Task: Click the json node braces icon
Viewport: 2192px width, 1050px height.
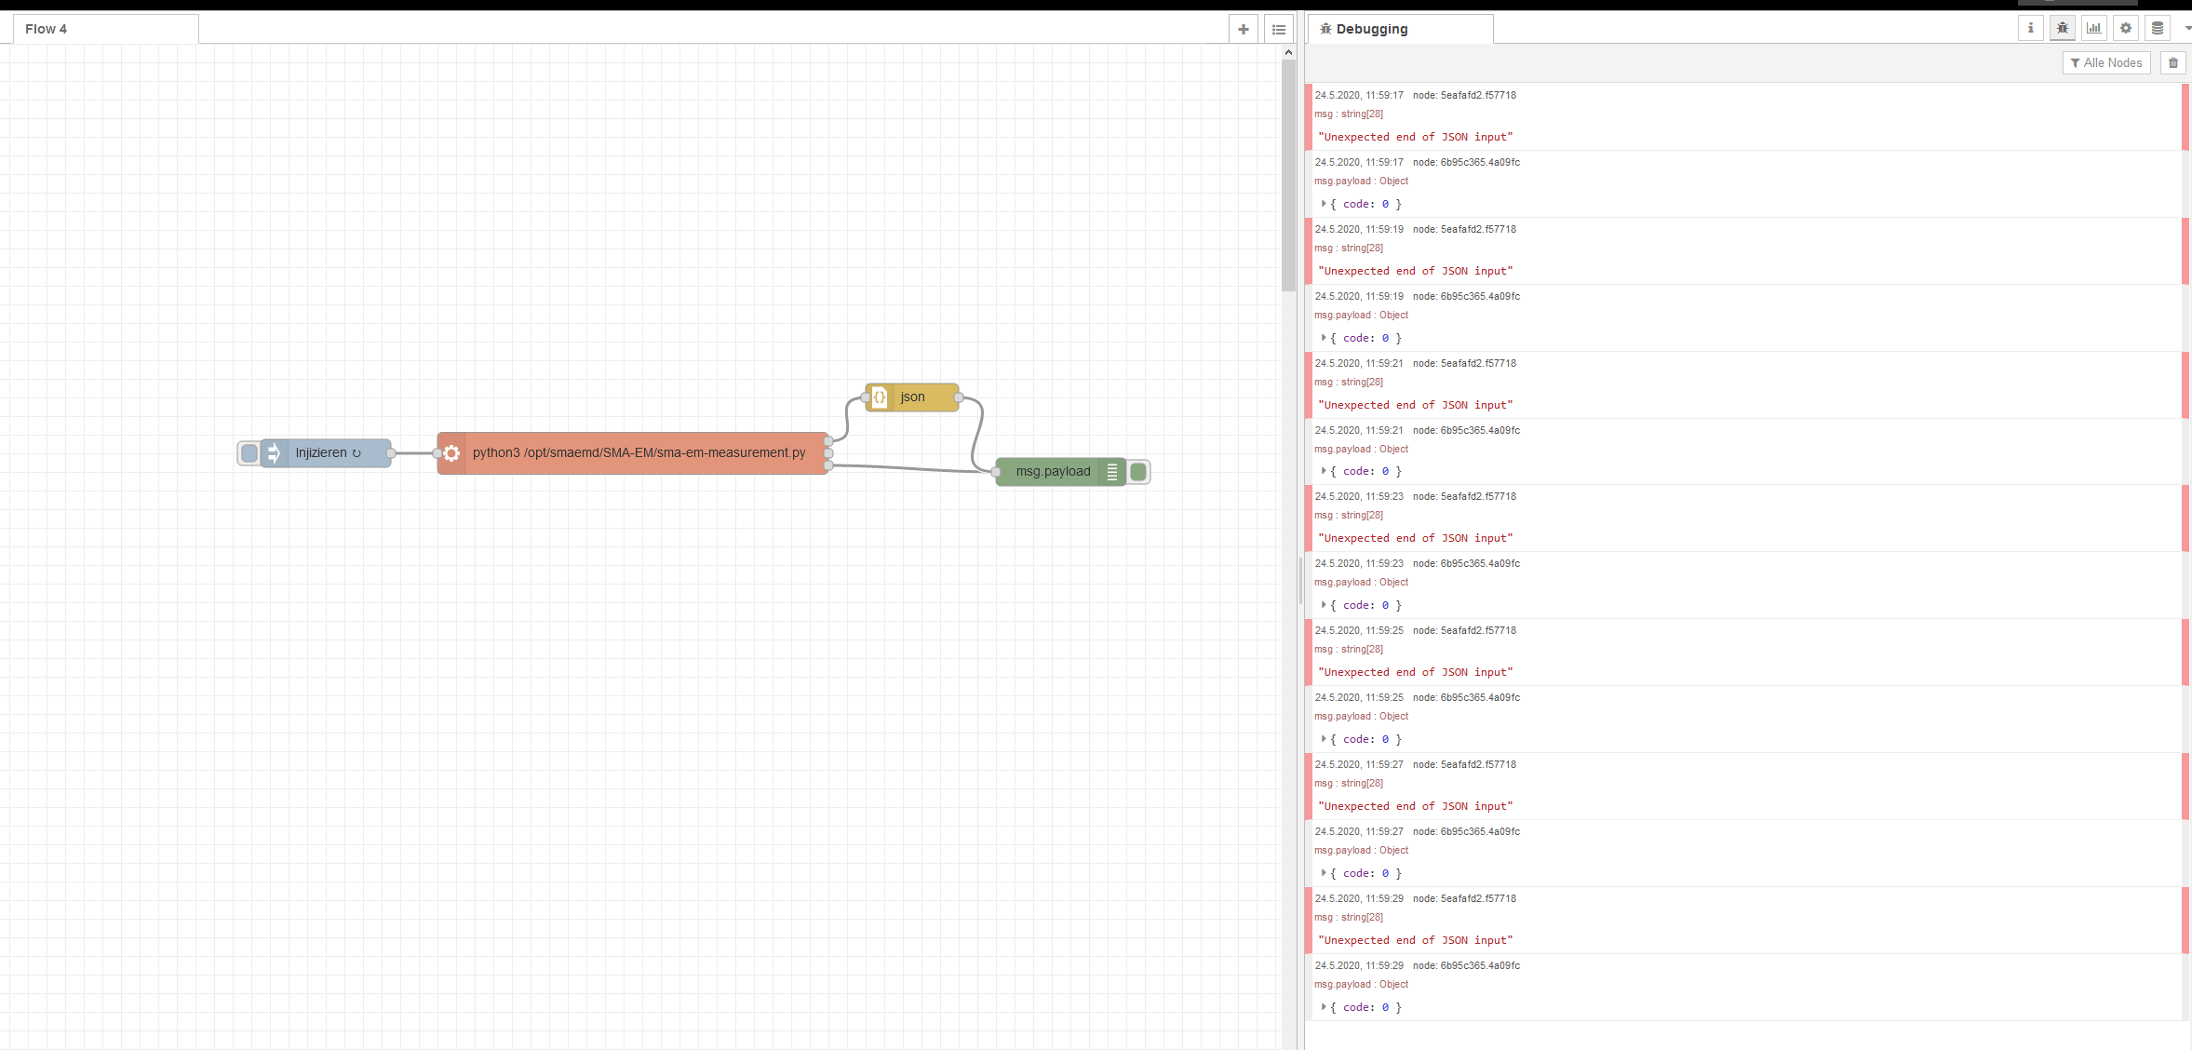Action: [x=880, y=397]
